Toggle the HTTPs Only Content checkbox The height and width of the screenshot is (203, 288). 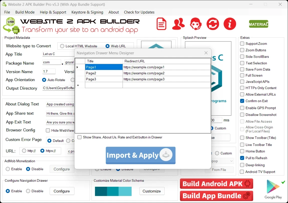242,88
